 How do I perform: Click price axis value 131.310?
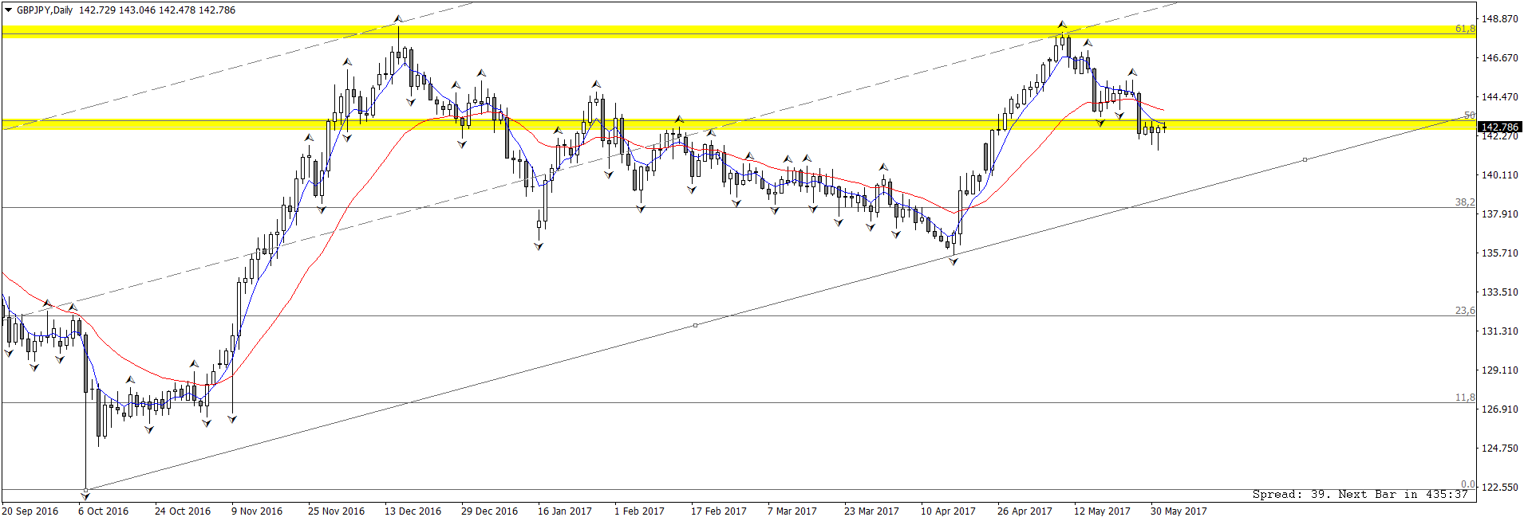click(x=1500, y=331)
